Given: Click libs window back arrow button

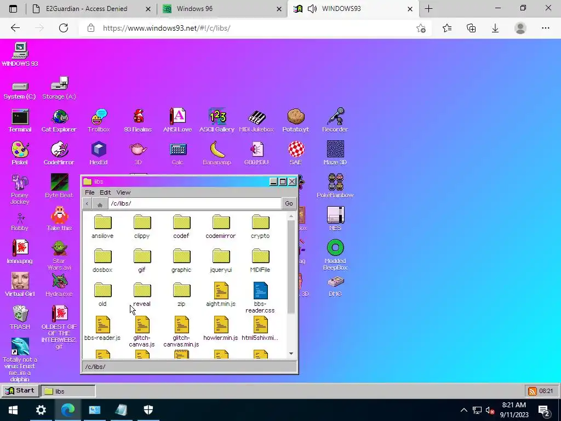Looking at the screenshot, I should point(87,204).
